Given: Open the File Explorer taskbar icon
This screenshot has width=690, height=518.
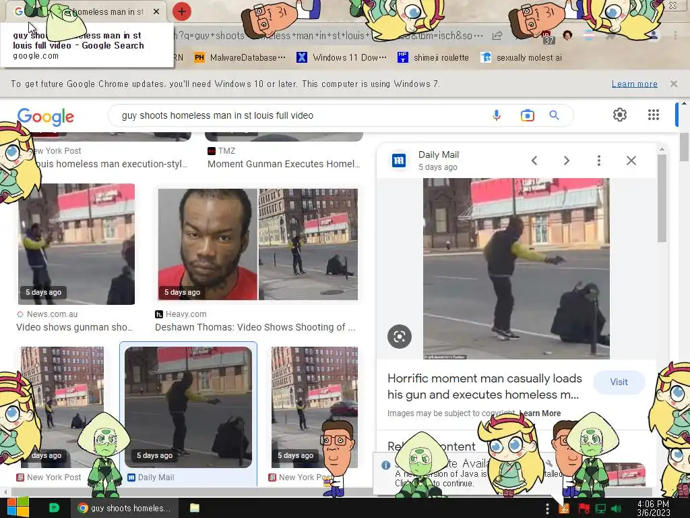Looking at the screenshot, I should coord(195,508).
